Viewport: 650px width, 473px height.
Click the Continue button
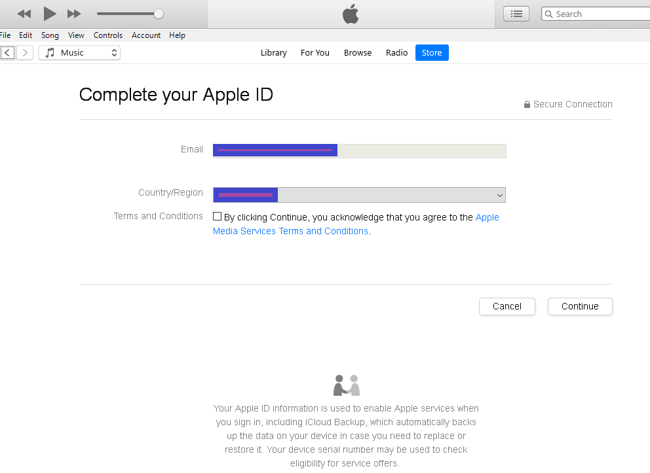click(580, 306)
